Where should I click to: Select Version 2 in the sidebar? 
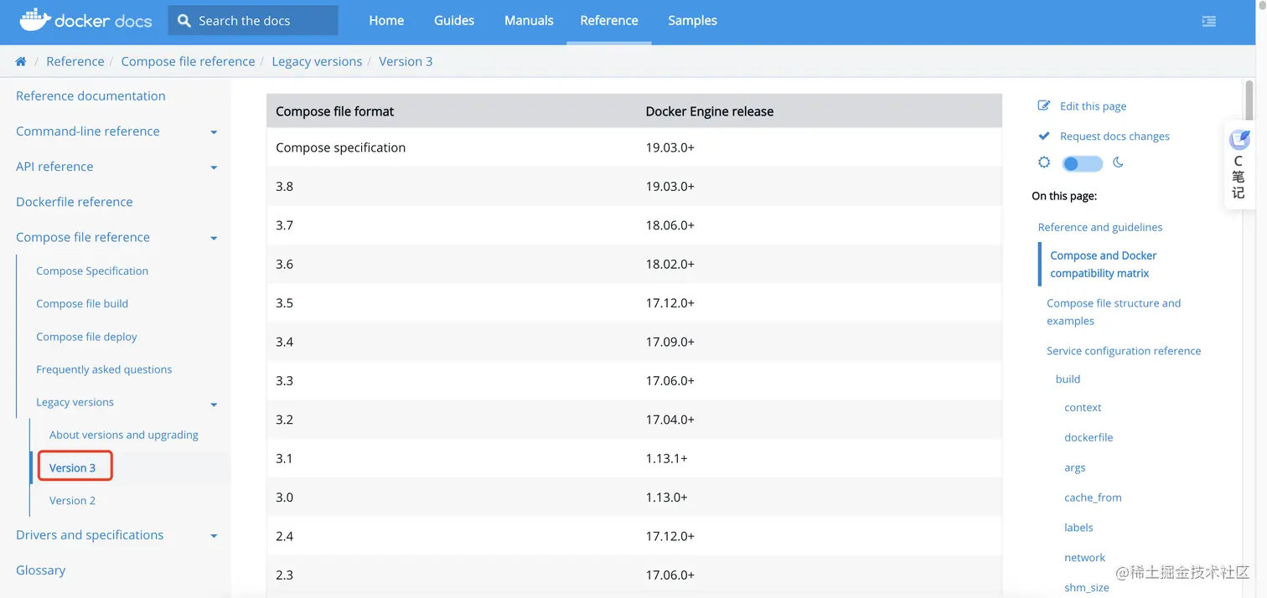coord(72,500)
